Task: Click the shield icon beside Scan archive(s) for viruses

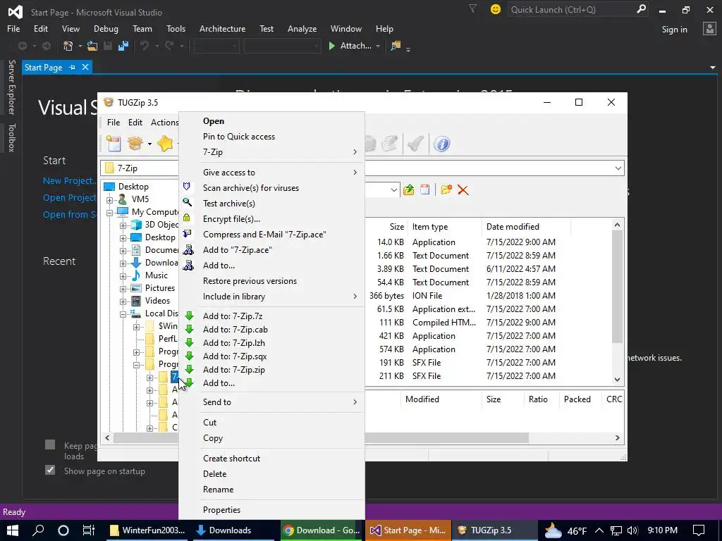Action: coord(186,186)
